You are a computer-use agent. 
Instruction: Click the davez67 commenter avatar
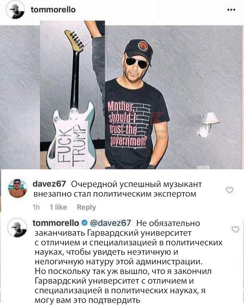pyautogui.click(x=17, y=188)
